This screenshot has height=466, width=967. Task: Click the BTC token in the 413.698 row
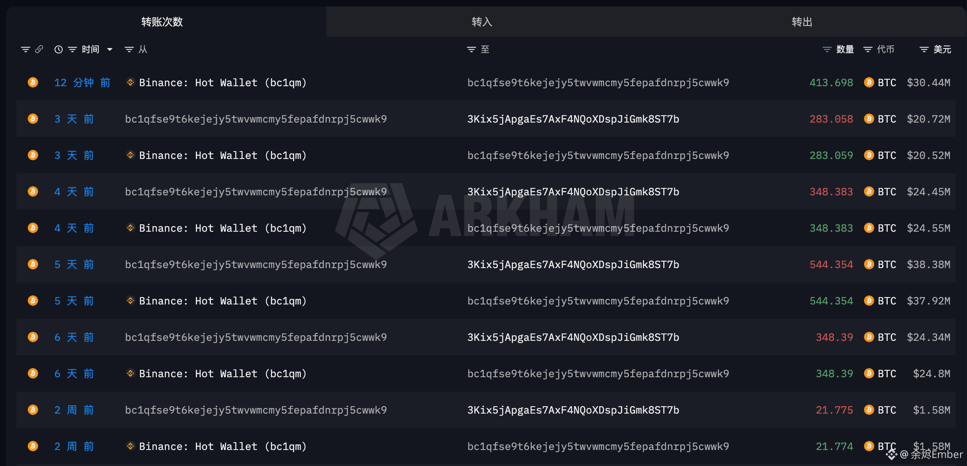click(886, 83)
